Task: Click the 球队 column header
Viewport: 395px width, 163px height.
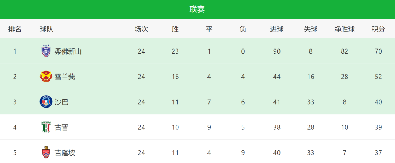Action: click(46, 29)
